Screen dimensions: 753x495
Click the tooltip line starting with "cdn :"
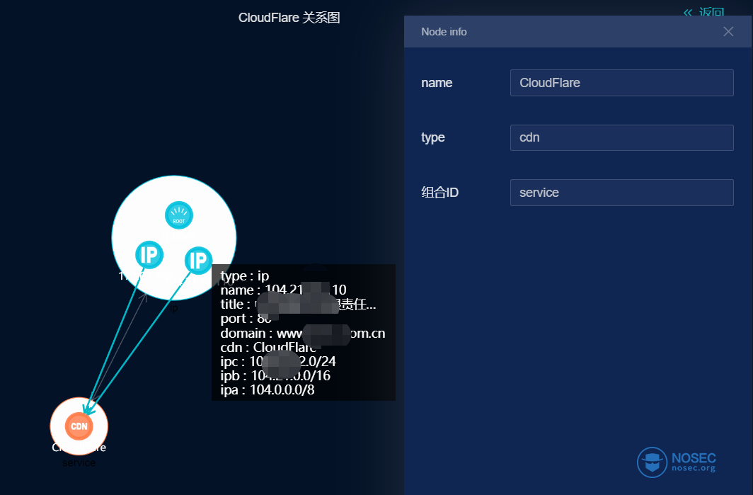[268, 347]
